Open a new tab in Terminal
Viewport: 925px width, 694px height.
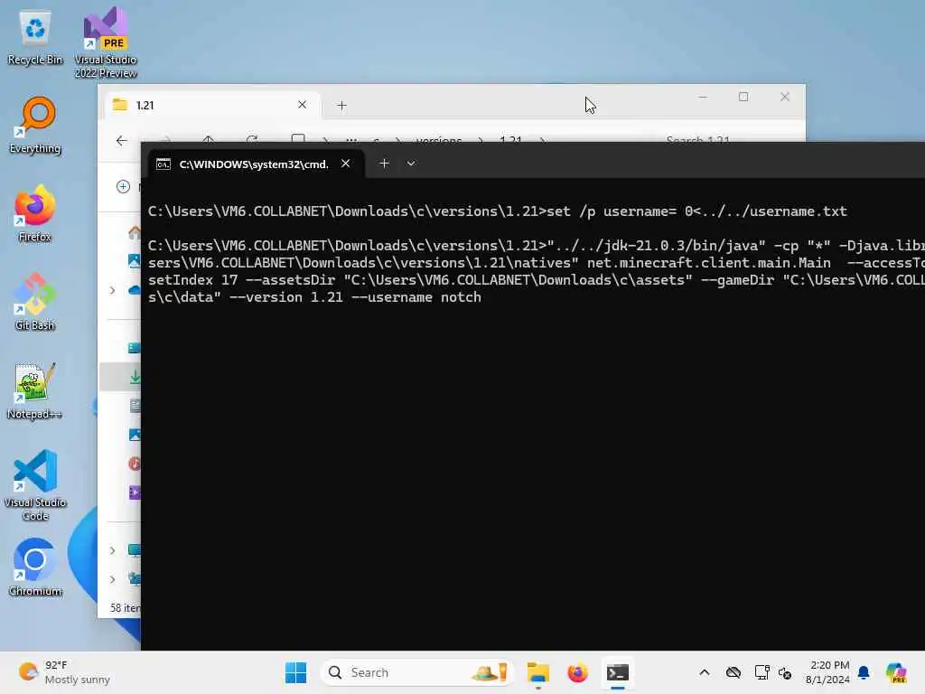[384, 164]
